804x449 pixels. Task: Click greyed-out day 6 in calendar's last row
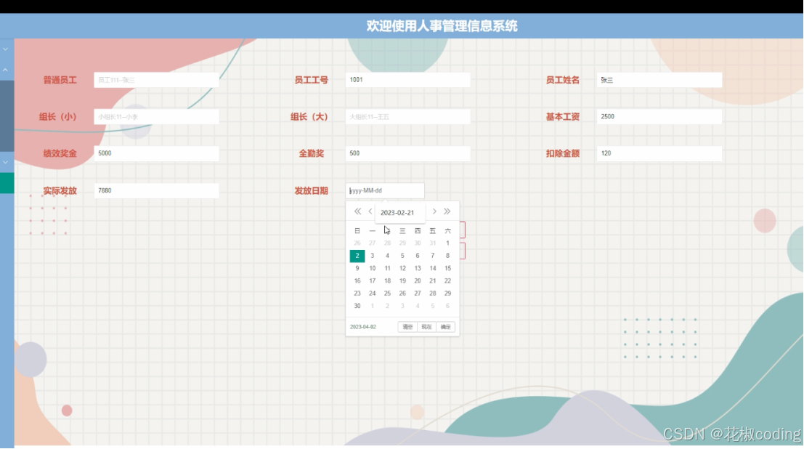447,306
